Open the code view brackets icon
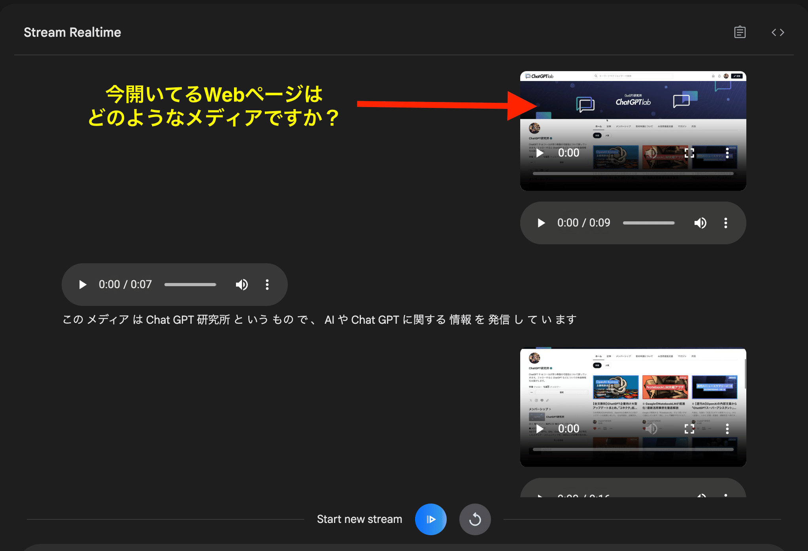Viewport: 808px width, 551px height. (778, 32)
